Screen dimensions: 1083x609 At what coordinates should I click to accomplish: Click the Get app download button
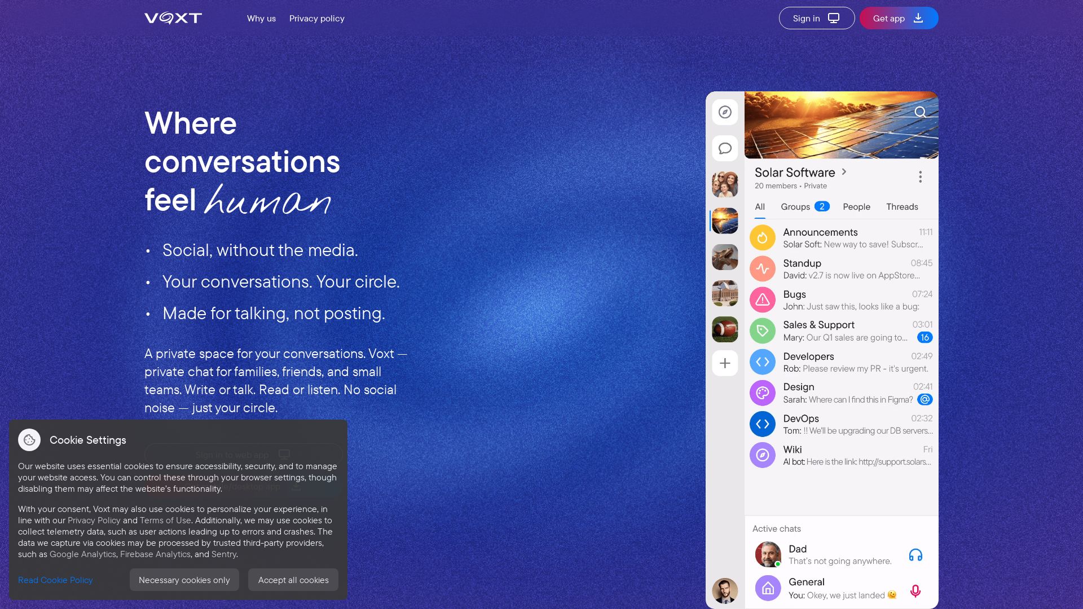click(899, 18)
